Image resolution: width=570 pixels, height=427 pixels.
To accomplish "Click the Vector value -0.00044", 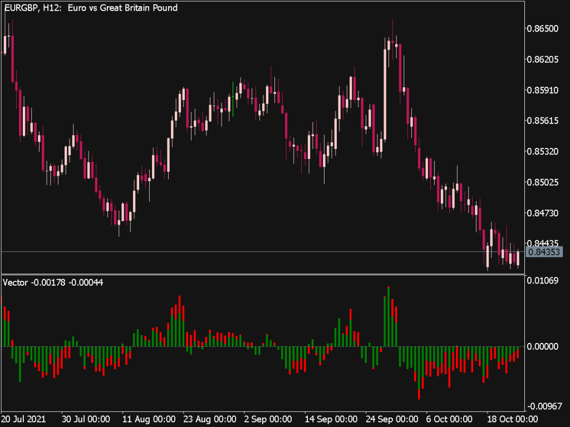I will pos(82,282).
